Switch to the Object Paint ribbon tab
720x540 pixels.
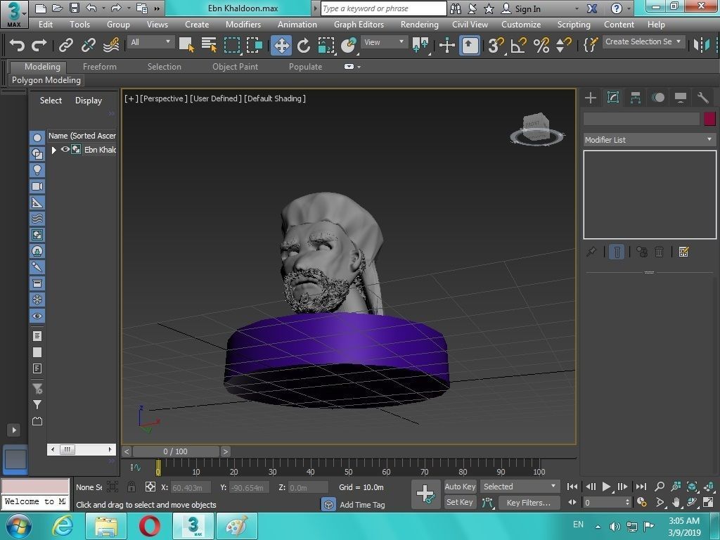[x=235, y=67]
